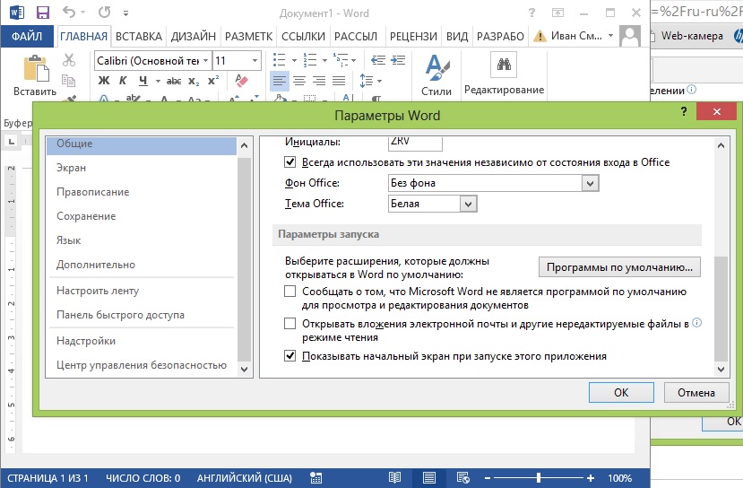Insert a bulleted list

(279, 60)
